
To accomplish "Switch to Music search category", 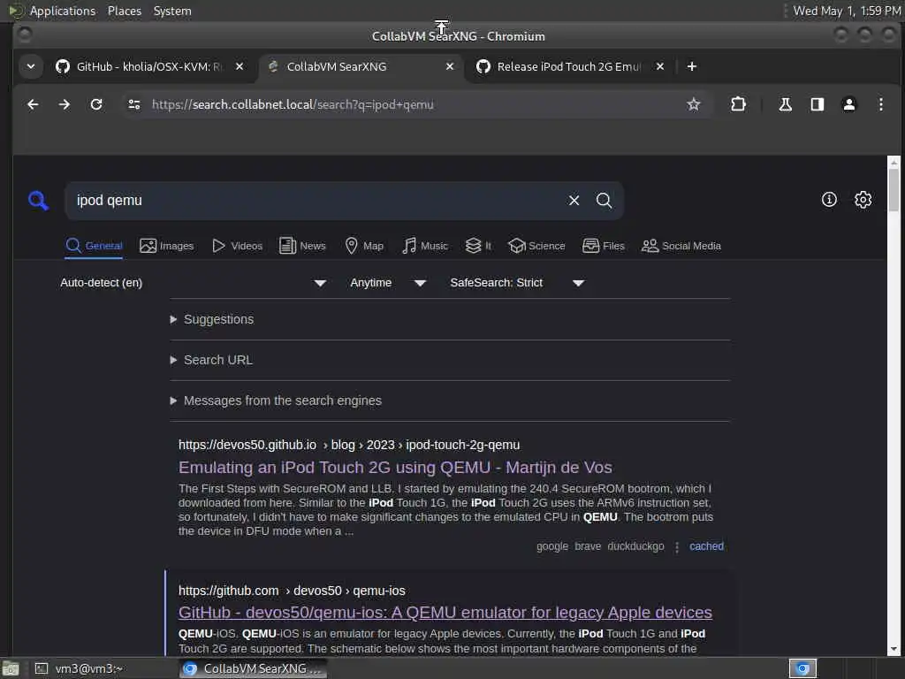I will tap(425, 246).
